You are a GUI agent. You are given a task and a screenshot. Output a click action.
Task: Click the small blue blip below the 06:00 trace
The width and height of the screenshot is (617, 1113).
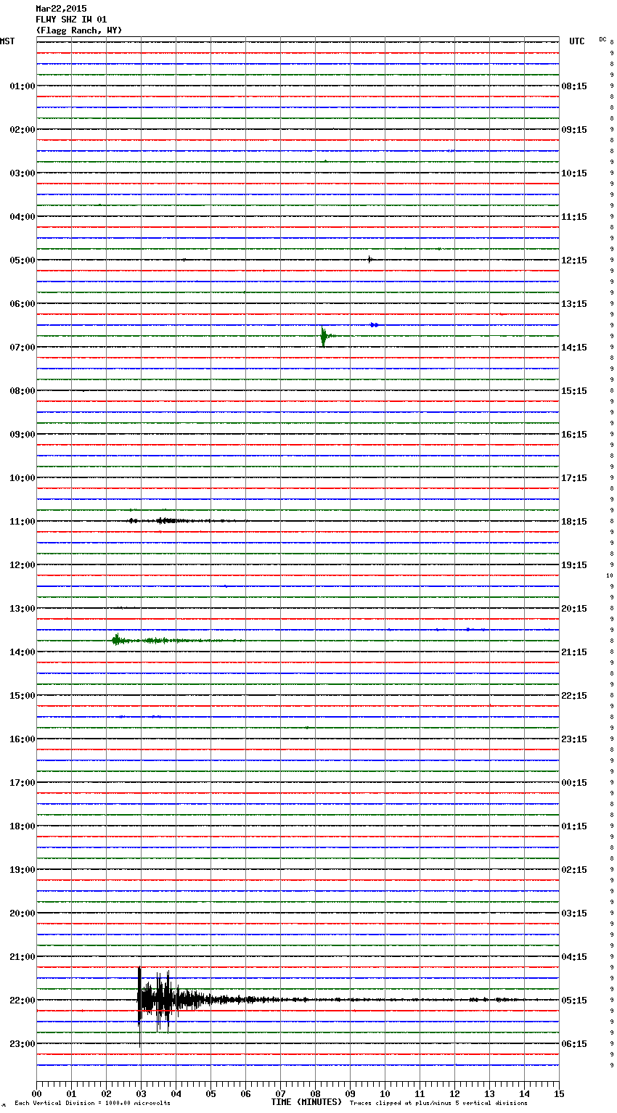pyautogui.click(x=375, y=325)
